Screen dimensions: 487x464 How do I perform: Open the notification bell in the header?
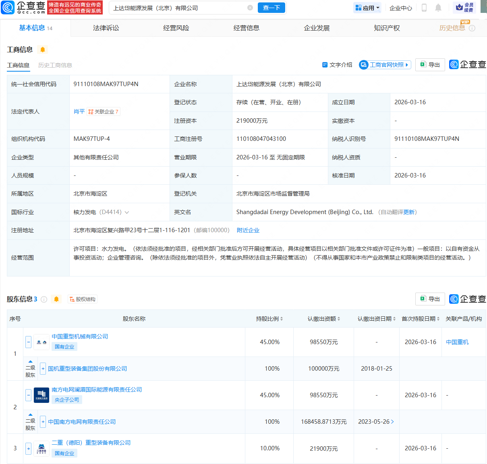pyautogui.click(x=438, y=8)
